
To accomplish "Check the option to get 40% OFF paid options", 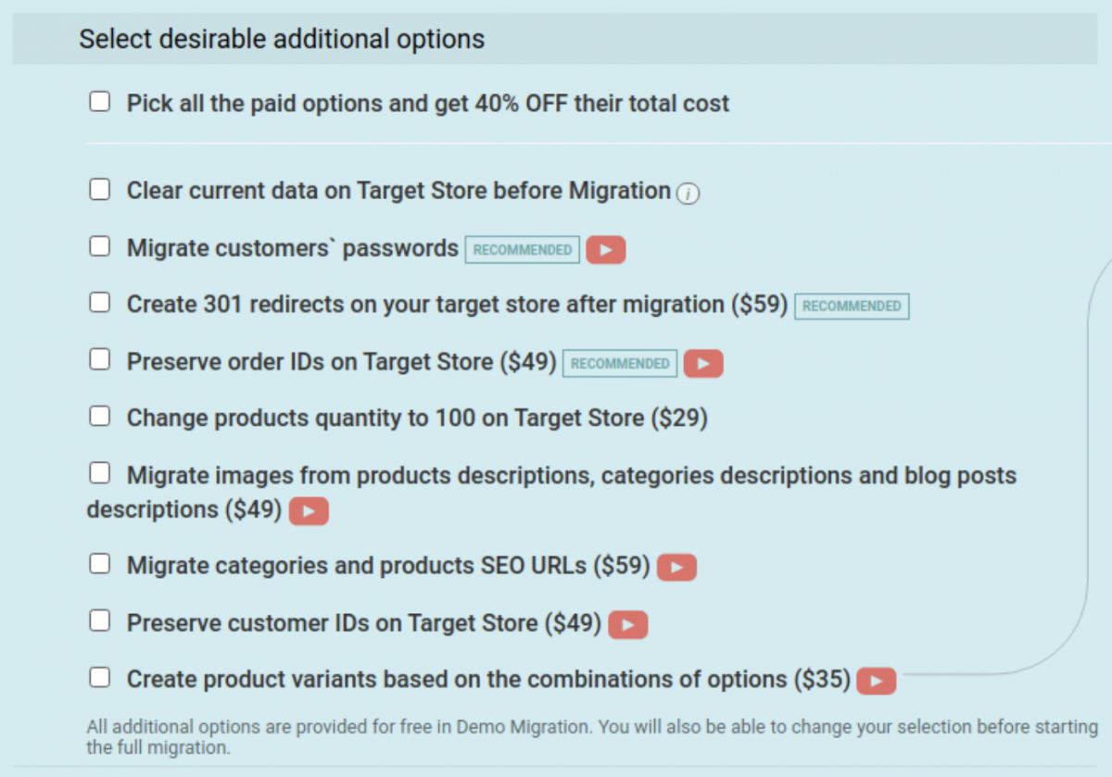I will pyautogui.click(x=99, y=101).
